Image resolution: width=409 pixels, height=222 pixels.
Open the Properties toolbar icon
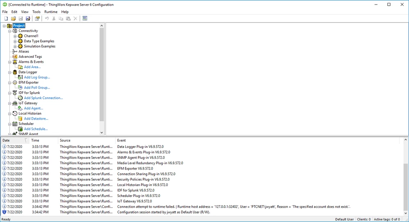(37, 18)
